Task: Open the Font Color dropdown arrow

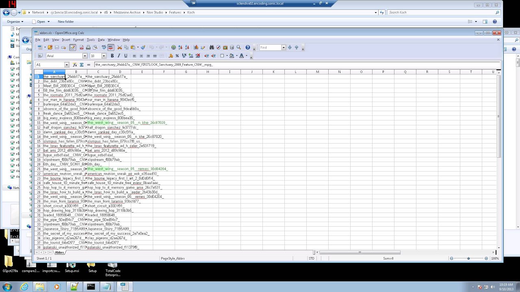Action: 246,56
